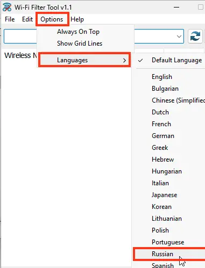Open the File menu
Image resolution: width=205 pixels, height=268 pixels.
(x=10, y=19)
